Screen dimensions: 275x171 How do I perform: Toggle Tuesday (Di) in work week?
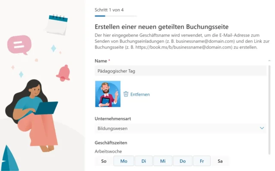(x=144, y=161)
